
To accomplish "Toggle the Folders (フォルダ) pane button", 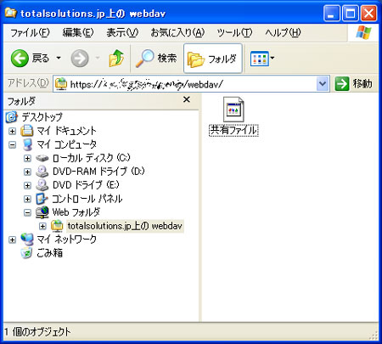I will 212,59.
